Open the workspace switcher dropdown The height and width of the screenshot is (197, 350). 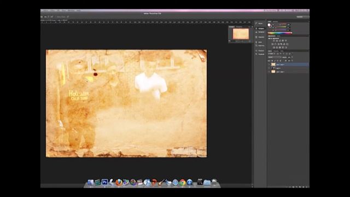coord(302,17)
